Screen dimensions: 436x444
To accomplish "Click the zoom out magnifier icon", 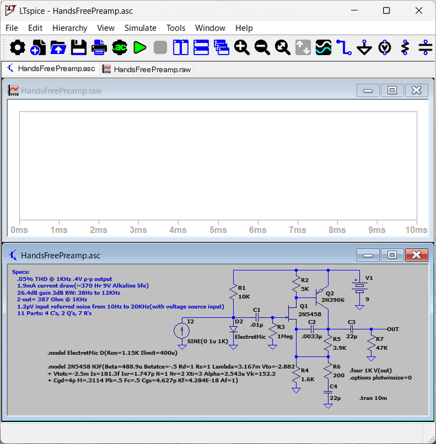I will click(262, 48).
